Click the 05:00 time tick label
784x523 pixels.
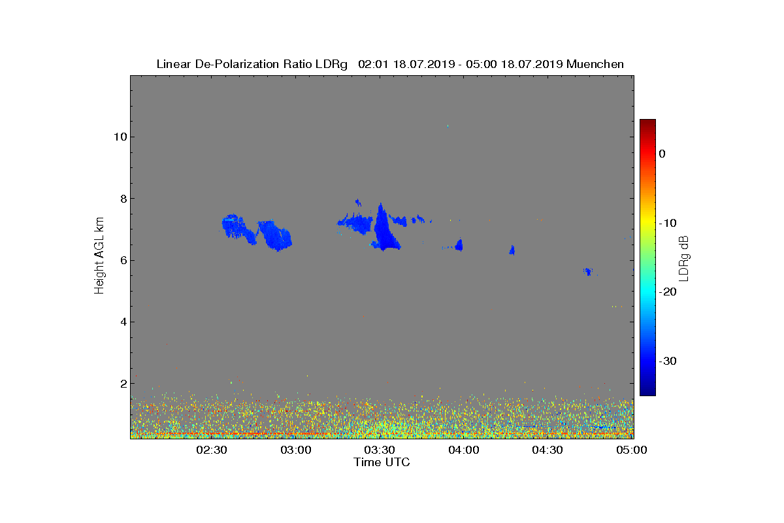[631, 450]
